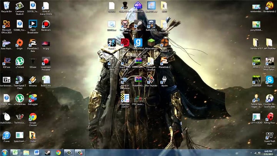Screen dimensions: 277x156
Task: Open Grand Theft Auto IV at right edge
Action: [270, 138]
